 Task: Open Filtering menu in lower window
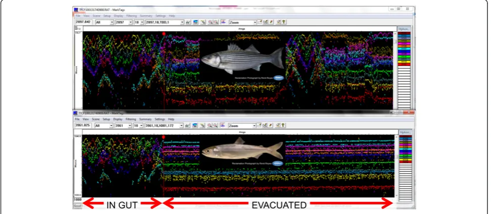pyautogui.click(x=131, y=119)
